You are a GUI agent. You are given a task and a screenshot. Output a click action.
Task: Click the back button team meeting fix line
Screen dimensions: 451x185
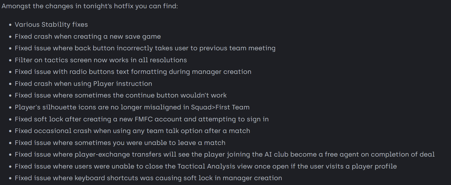click(x=145, y=48)
